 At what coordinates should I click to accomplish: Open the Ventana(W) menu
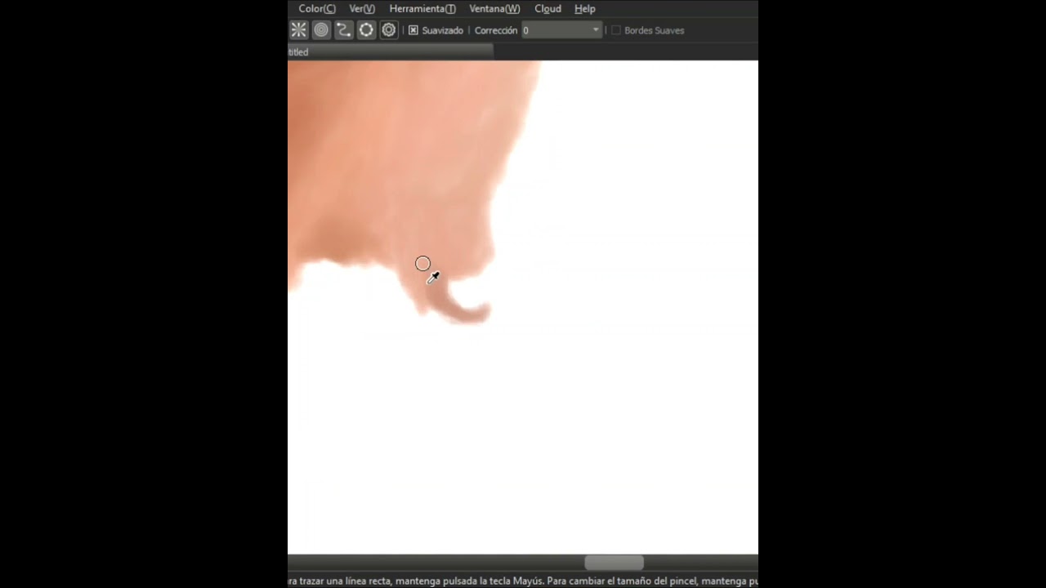pyautogui.click(x=494, y=8)
